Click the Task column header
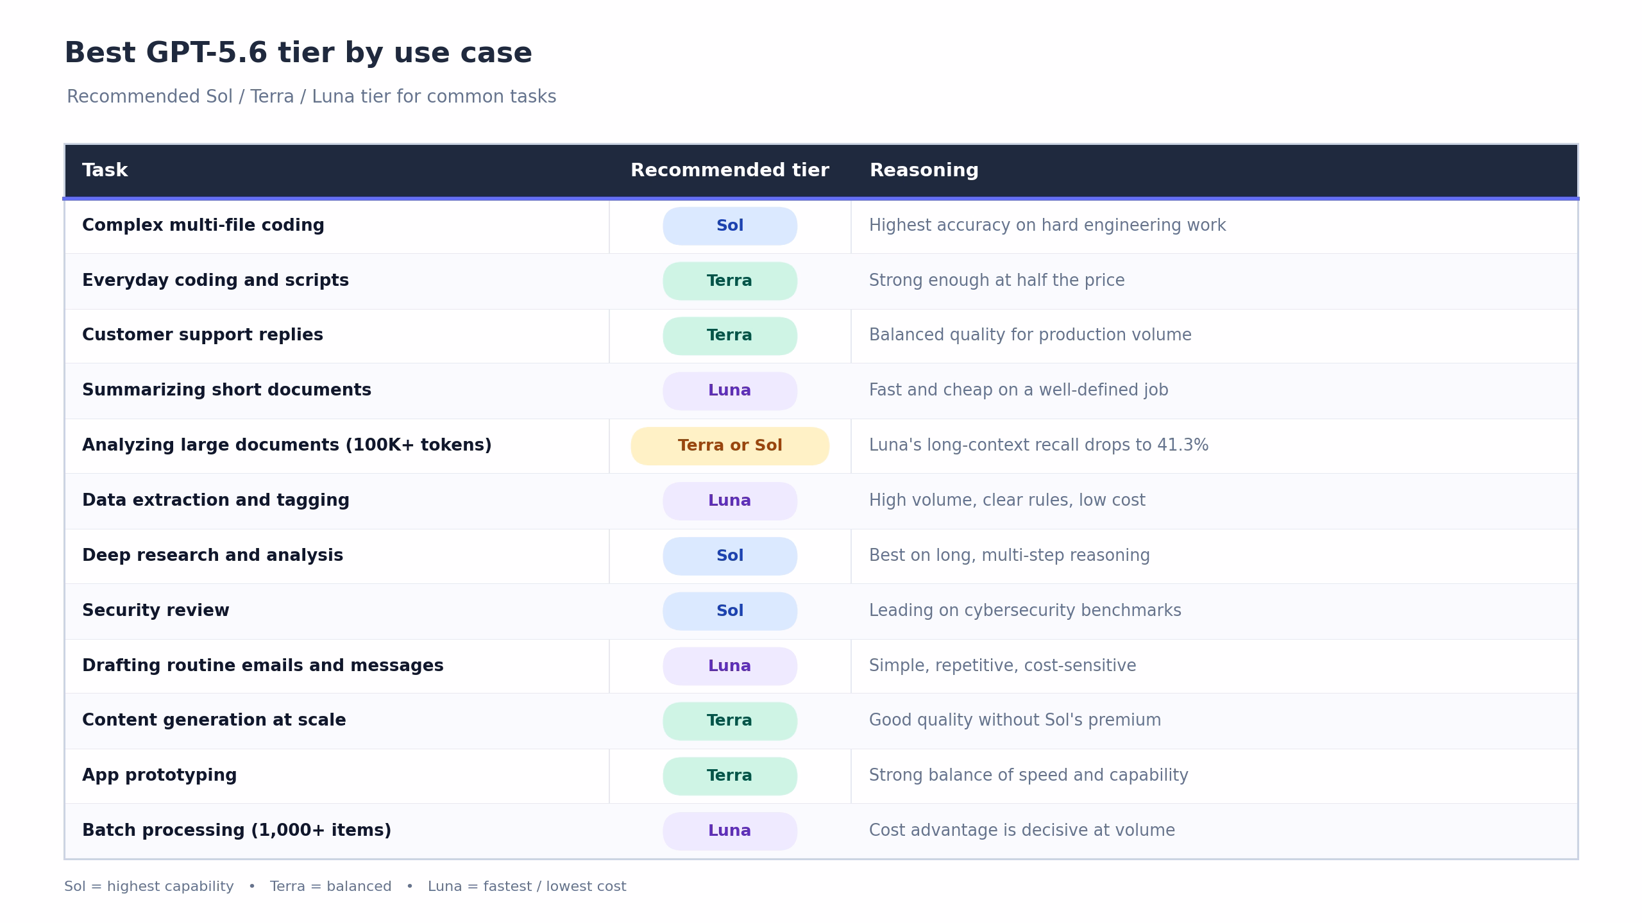 tap(105, 170)
